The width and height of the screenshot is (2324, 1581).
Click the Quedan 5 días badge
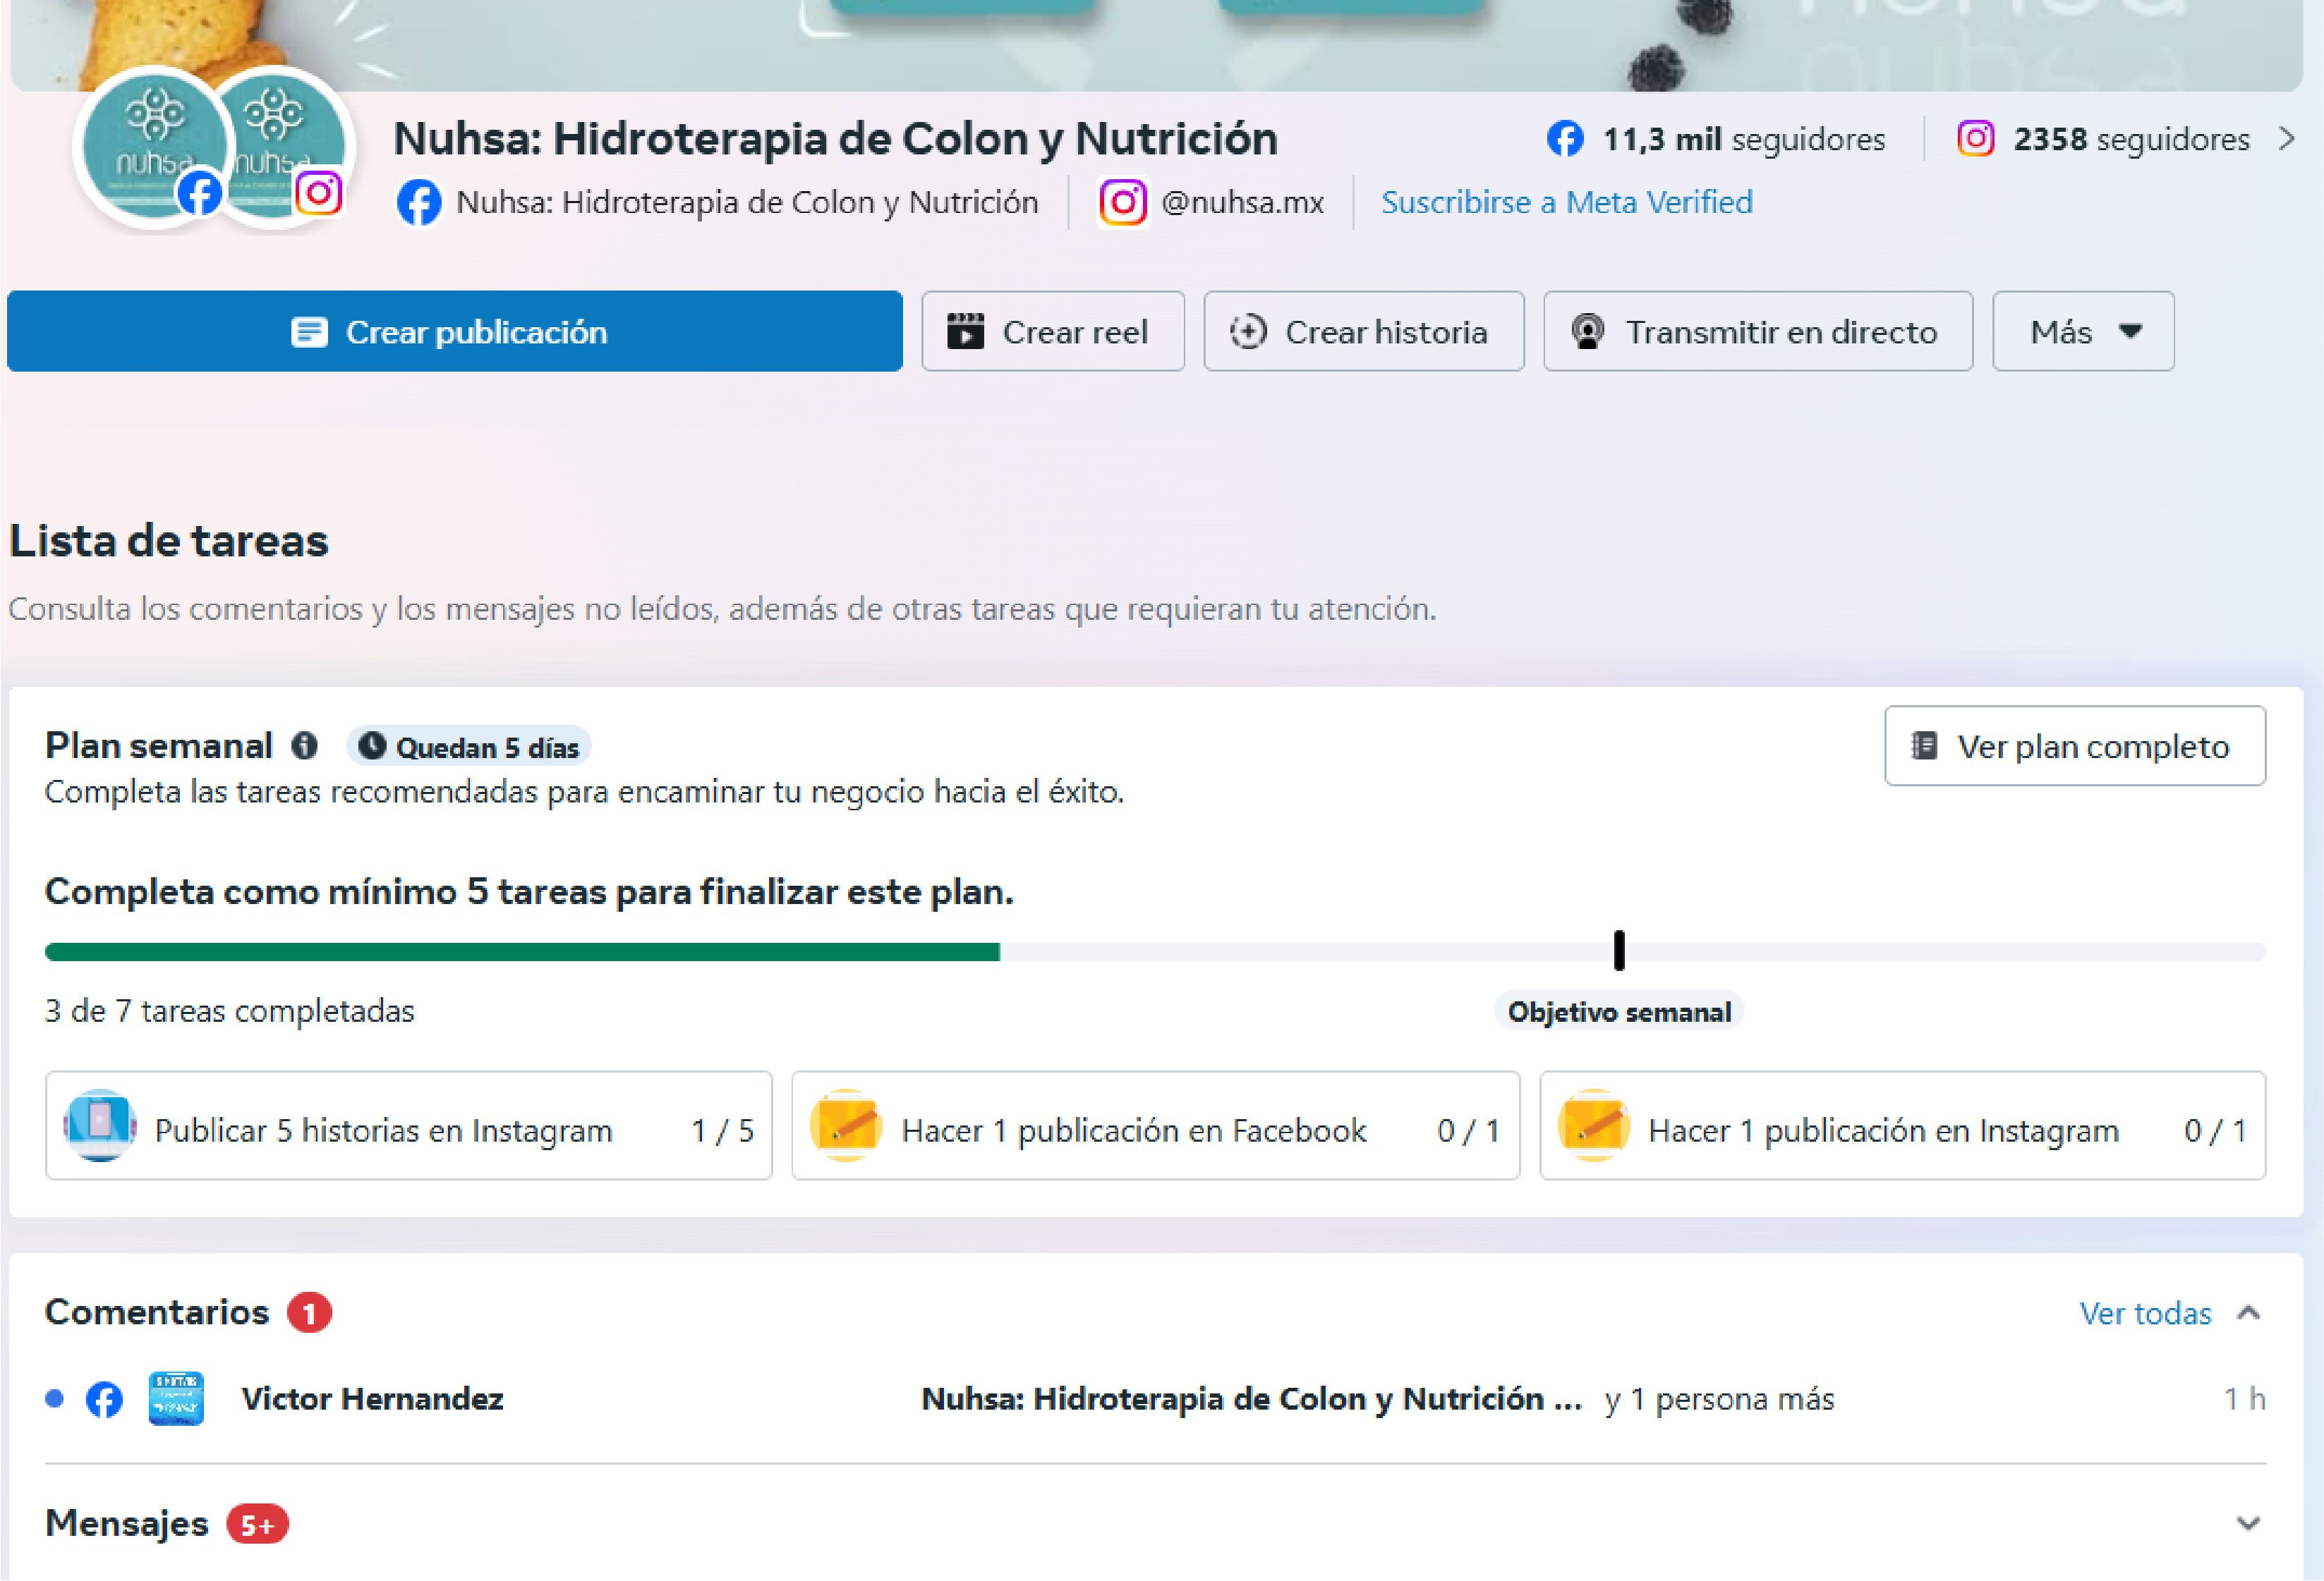coord(469,747)
